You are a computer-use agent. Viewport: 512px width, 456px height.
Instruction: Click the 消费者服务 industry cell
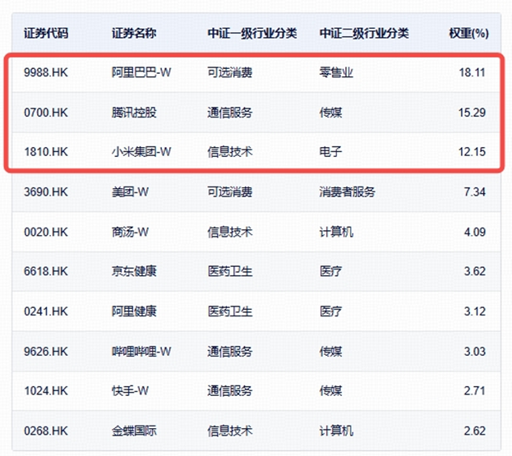[x=347, y=192]
